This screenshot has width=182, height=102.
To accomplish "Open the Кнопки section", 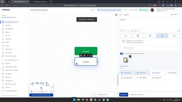I will [x=158, y=73].
